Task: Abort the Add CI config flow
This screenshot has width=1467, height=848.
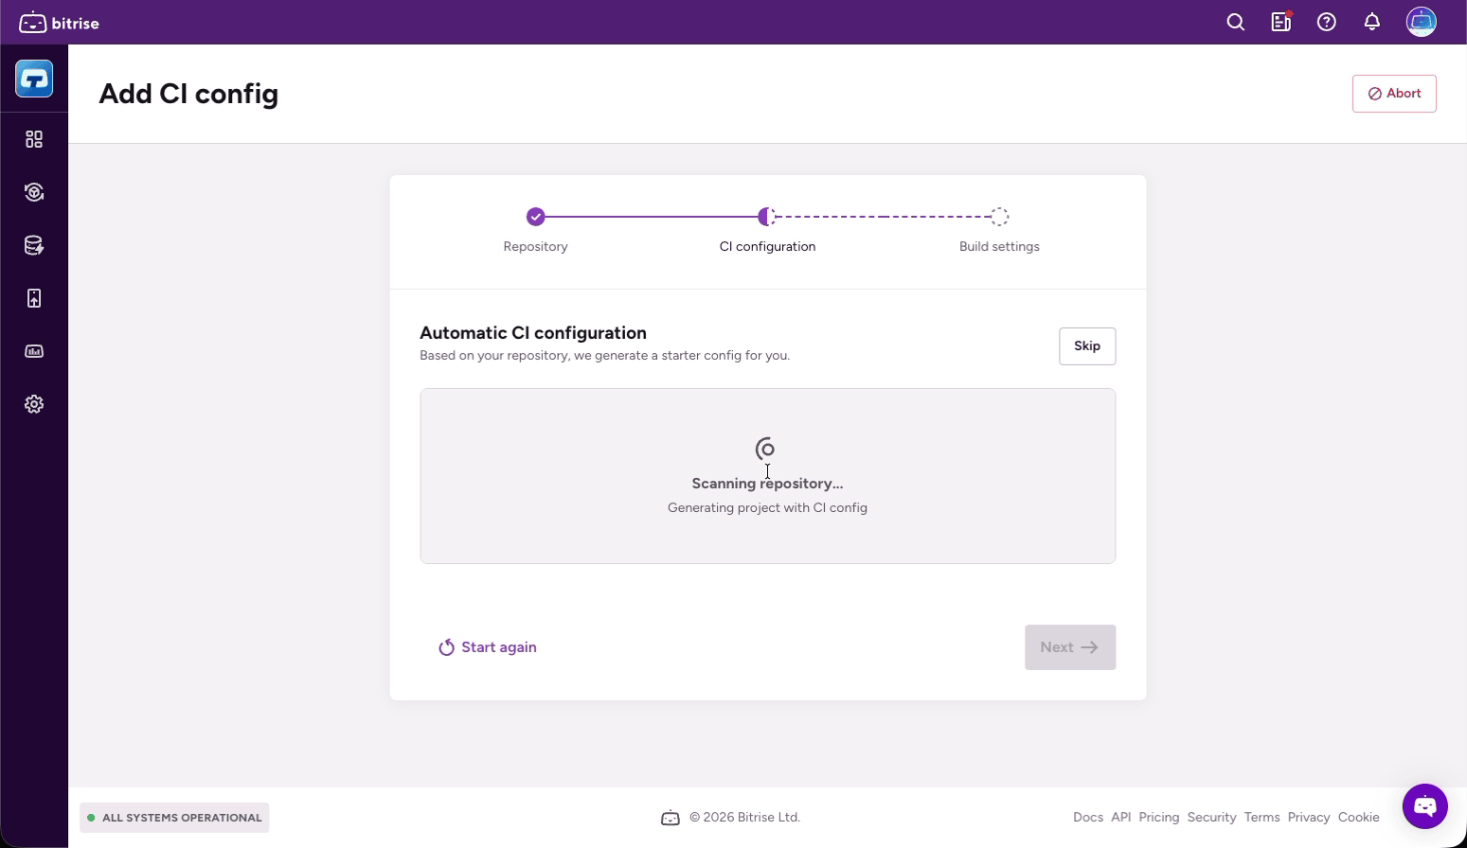Action: (1394, 94)
